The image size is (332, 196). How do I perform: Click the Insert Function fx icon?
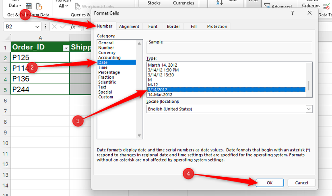pos(72,27)
